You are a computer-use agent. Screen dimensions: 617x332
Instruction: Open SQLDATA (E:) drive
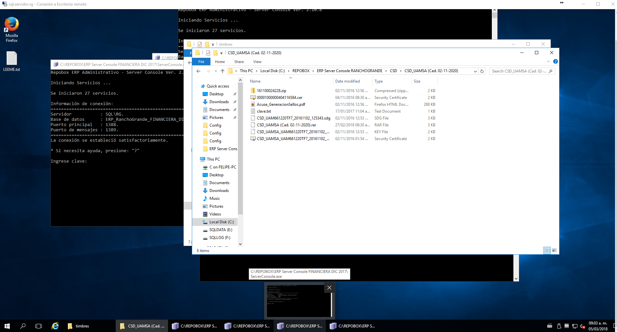(221, 230)
